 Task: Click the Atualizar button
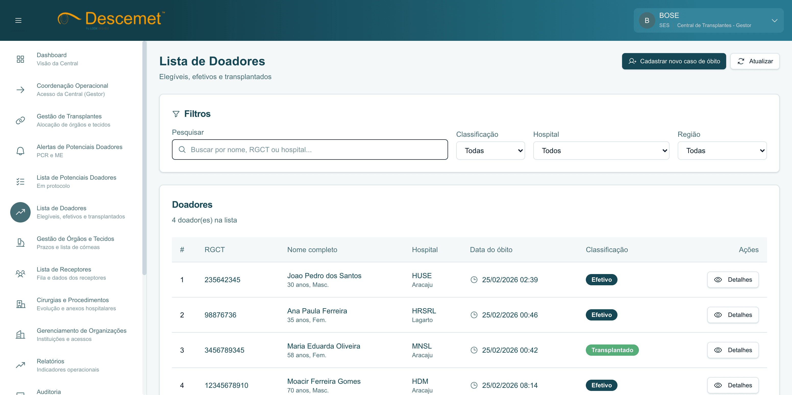click(754, 61)
